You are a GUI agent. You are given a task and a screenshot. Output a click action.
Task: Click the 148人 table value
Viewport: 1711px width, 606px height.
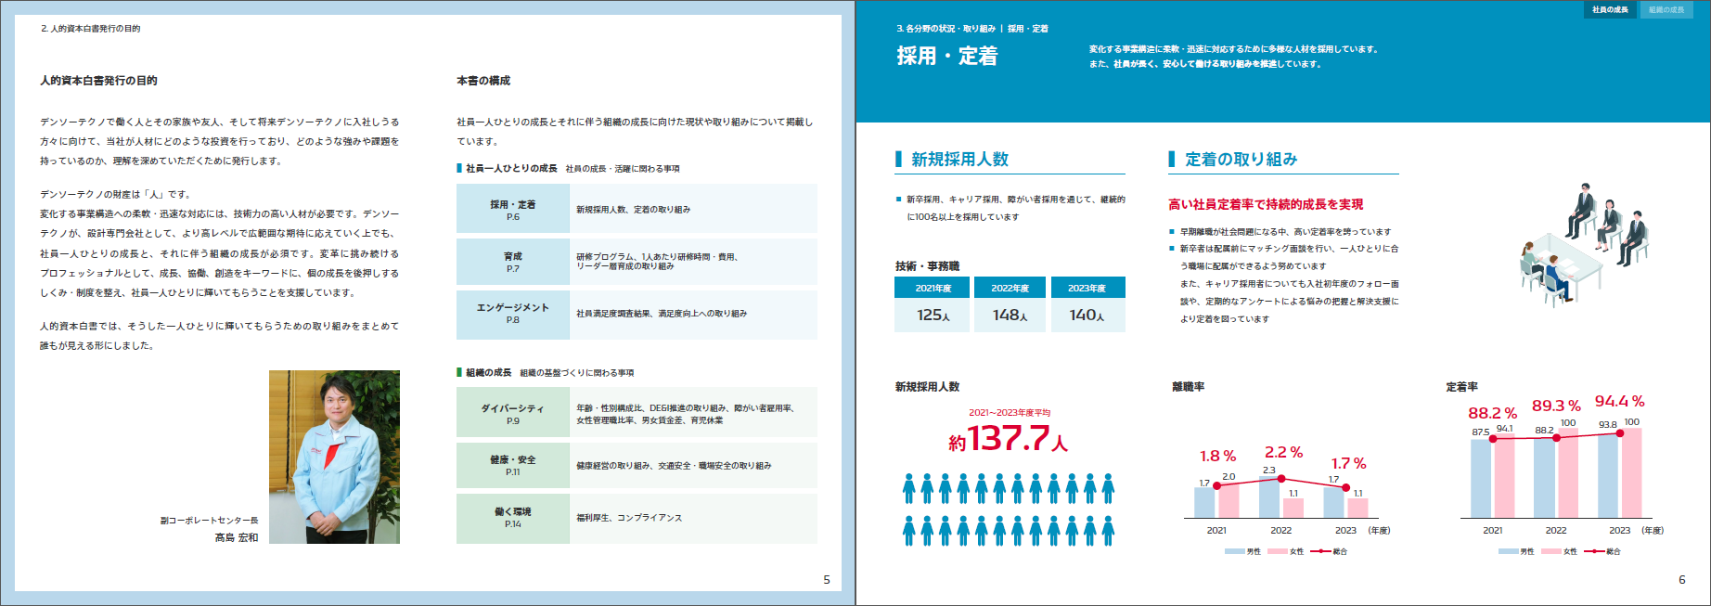pyautogui.click(x=1010, y=316)
